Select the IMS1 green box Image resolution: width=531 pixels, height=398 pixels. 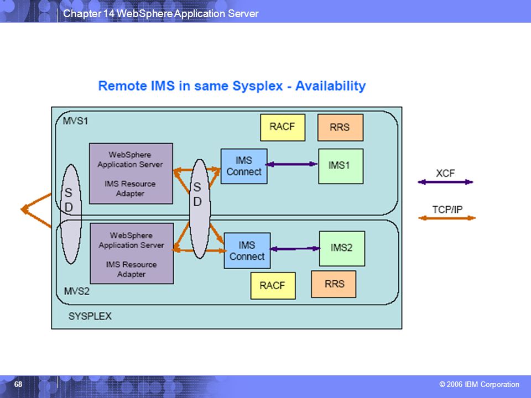click(341, 166)
